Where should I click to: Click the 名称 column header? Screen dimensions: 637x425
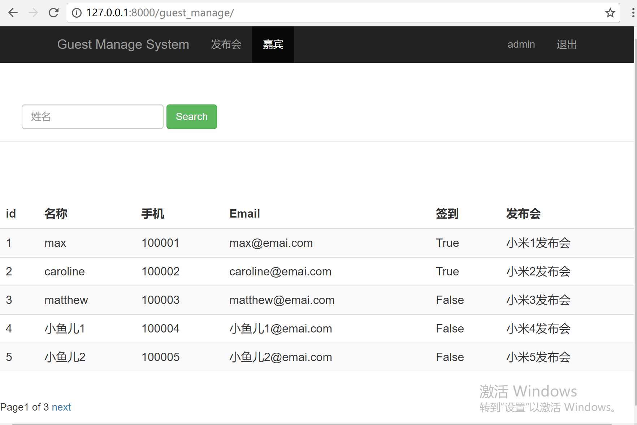(56, 214)
